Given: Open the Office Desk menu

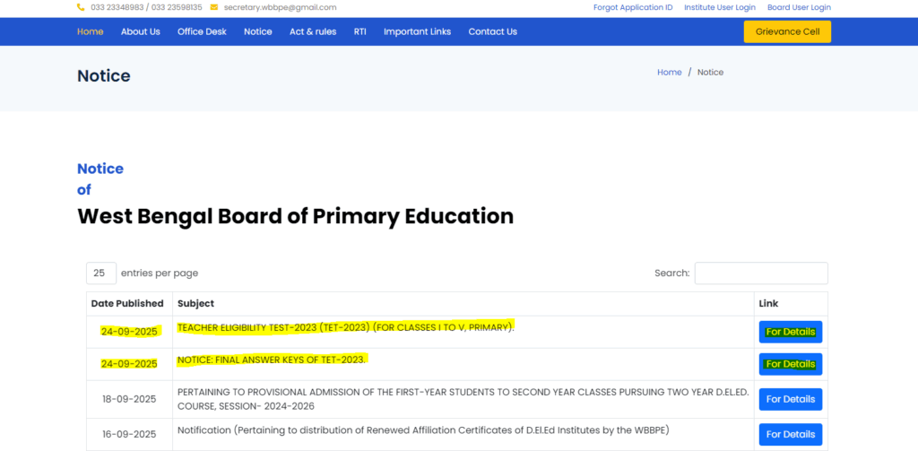Looking at the screenshot, I should click(202, 31).
